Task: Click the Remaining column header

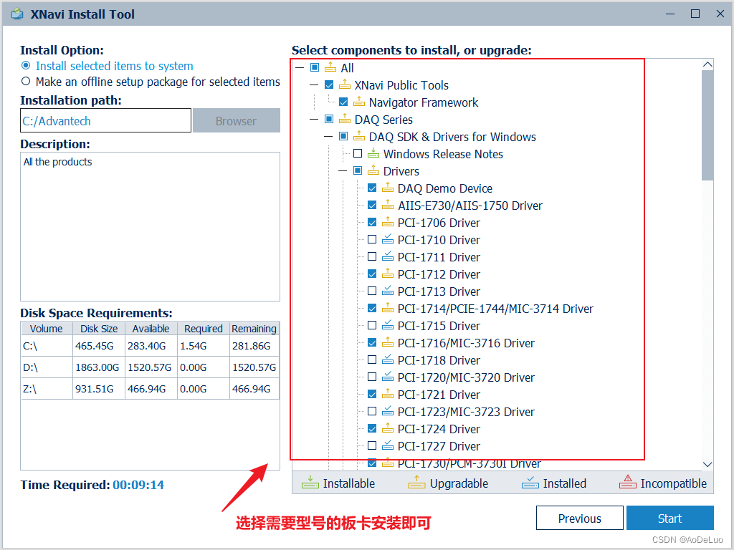Action: tap(254, 329)
